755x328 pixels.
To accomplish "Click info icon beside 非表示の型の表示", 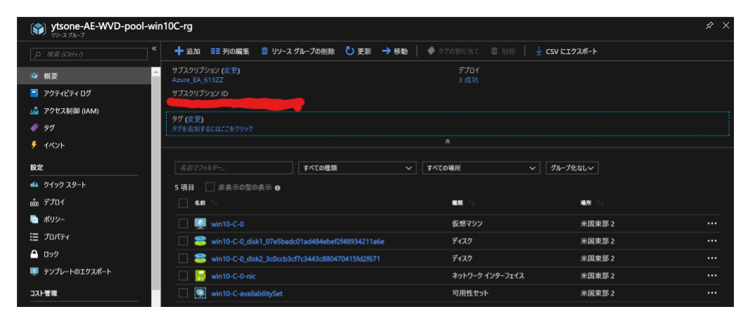I will click(x=278, y=188).
